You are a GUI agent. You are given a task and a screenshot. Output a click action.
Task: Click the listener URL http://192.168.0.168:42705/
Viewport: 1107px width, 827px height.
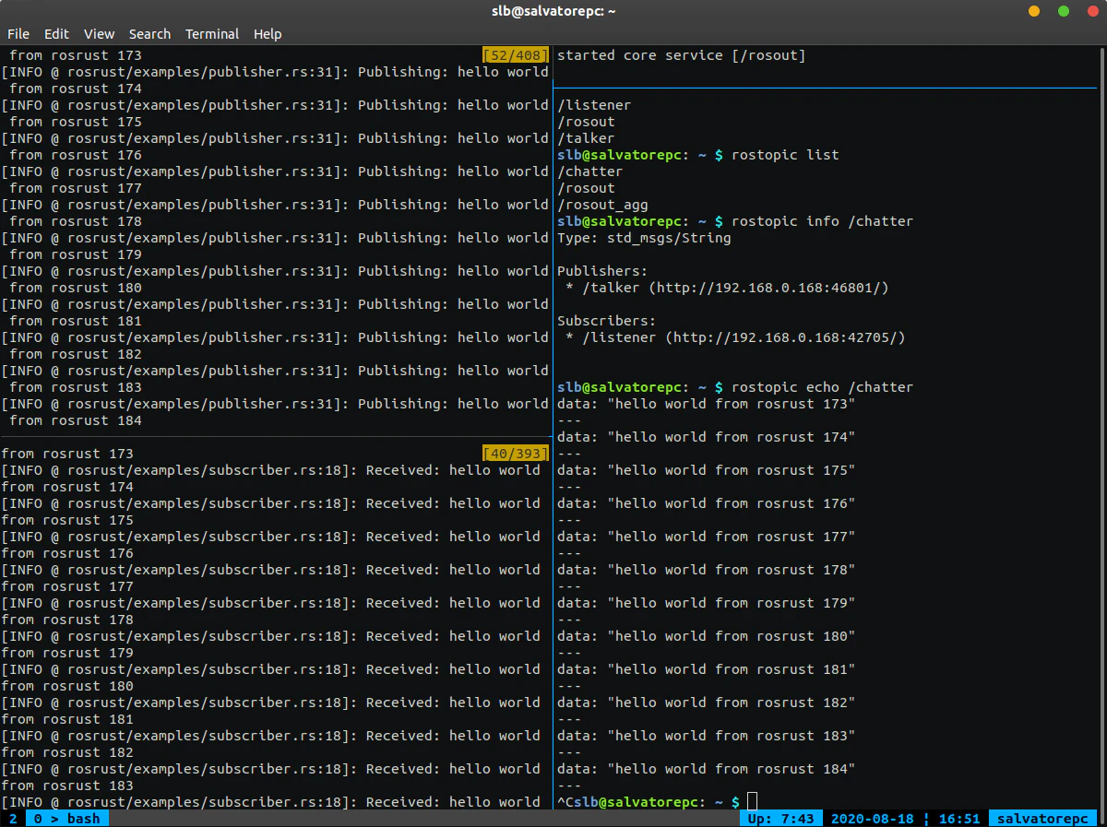click(785, 337)
